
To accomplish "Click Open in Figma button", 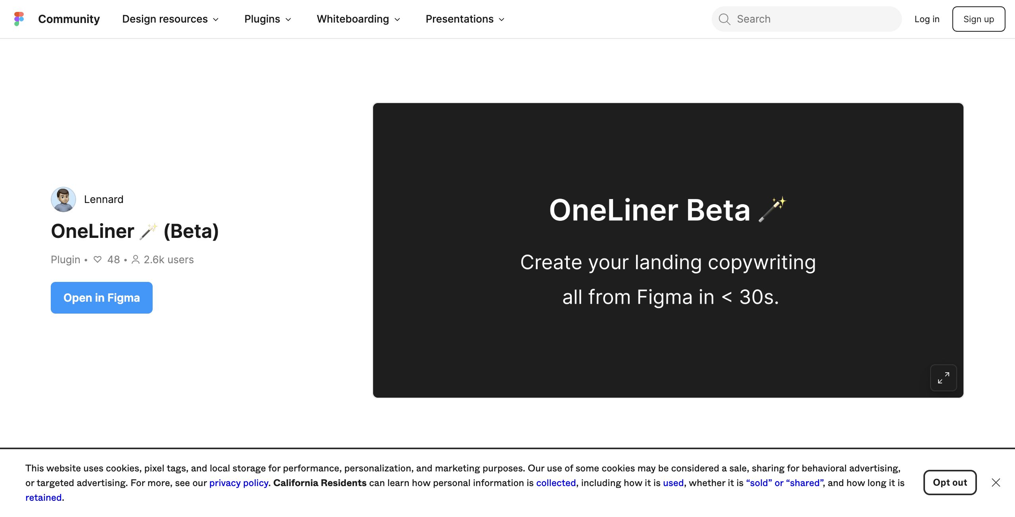I will click(101, 298).
